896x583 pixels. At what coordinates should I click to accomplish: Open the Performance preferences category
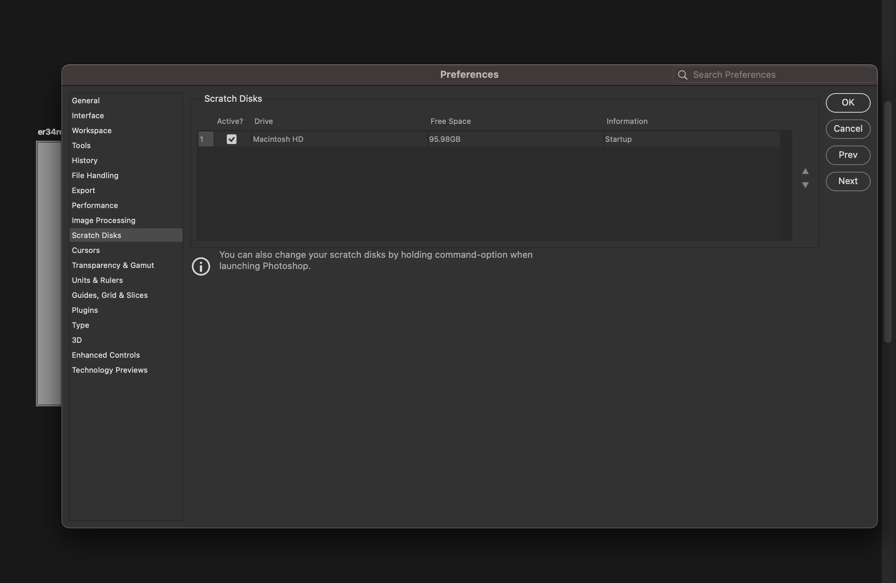click(x=95, y=205)
